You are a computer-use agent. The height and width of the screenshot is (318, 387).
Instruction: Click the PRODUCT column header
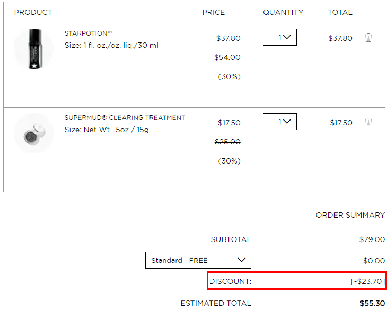33,12
